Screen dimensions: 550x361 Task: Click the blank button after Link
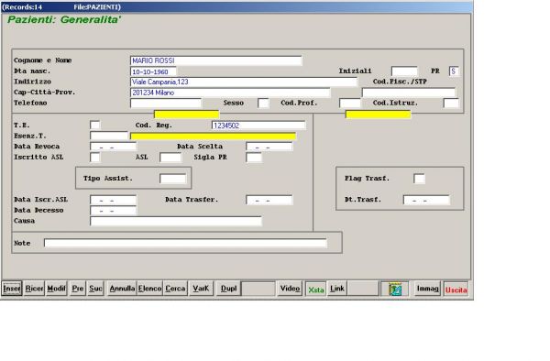coord(363,289)
